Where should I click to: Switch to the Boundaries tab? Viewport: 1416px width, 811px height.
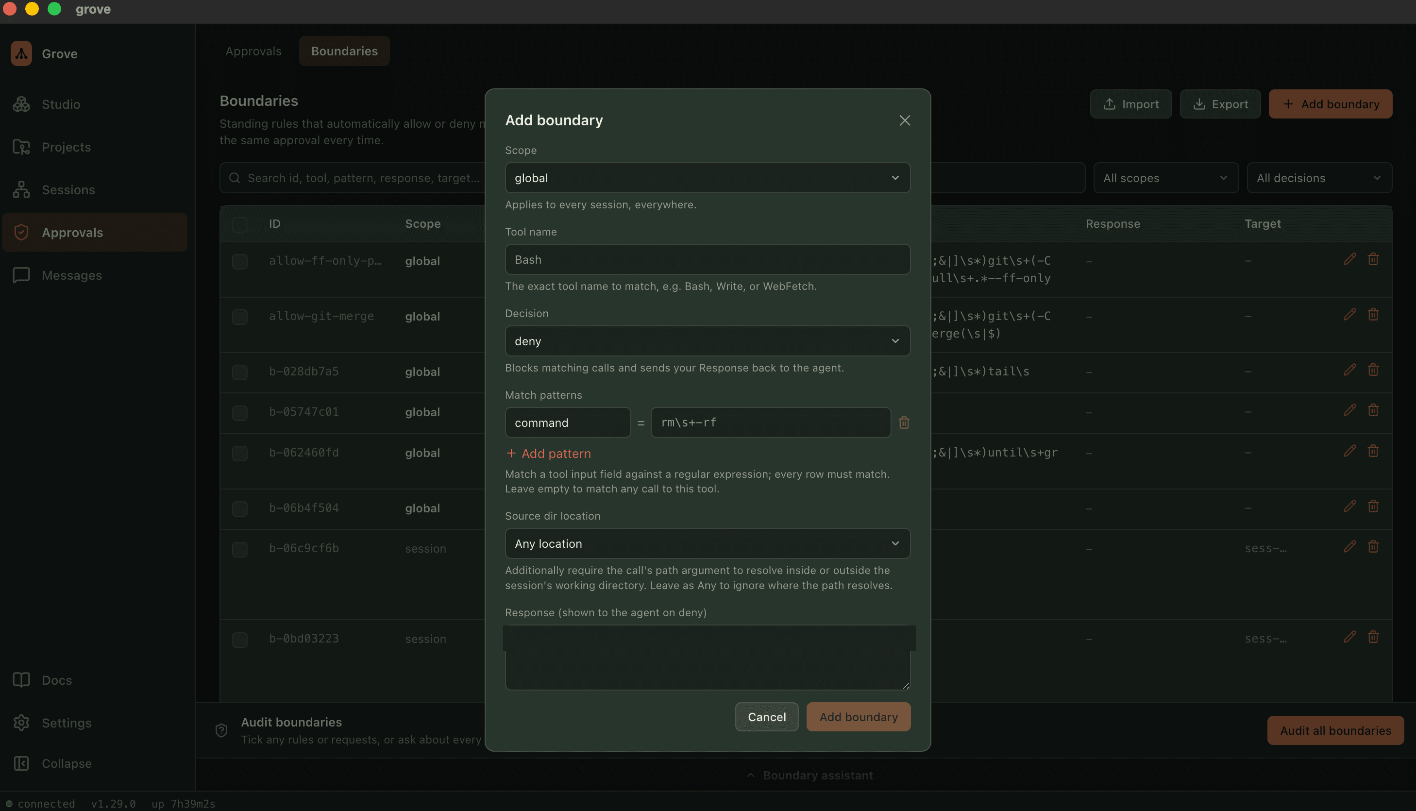(x=344, y=51)
